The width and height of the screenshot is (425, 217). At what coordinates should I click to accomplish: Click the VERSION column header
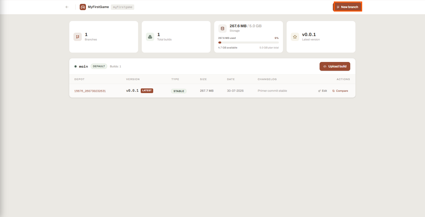coord(133,79)
